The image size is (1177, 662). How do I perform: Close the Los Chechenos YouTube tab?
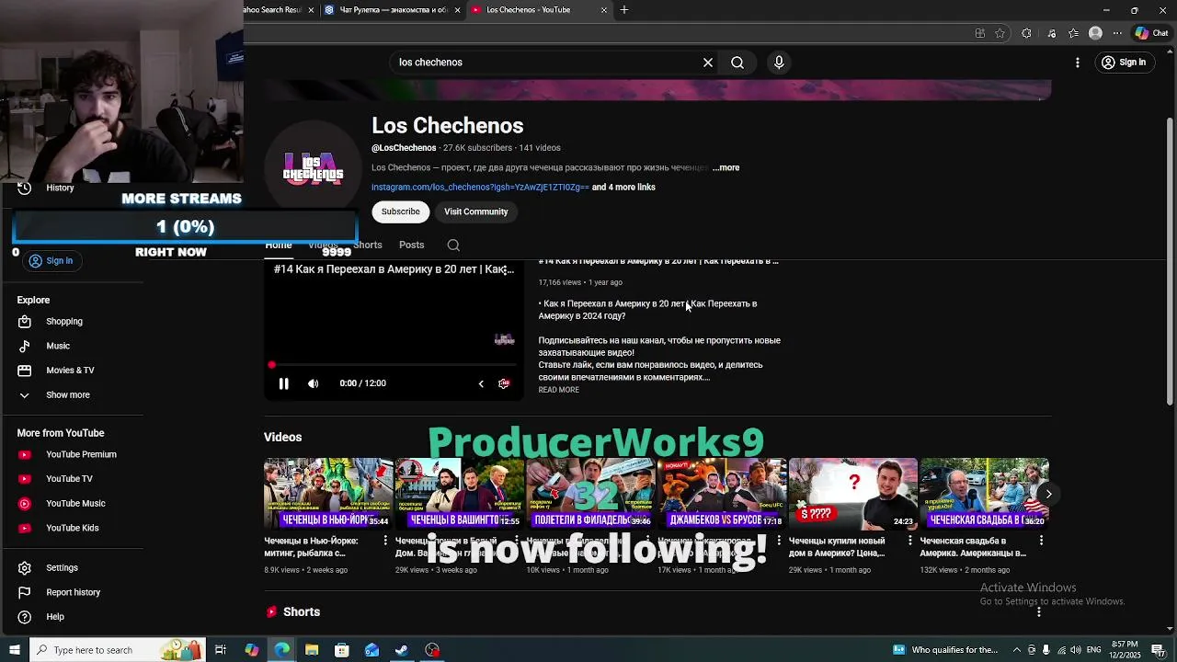(x=604, y=10)
